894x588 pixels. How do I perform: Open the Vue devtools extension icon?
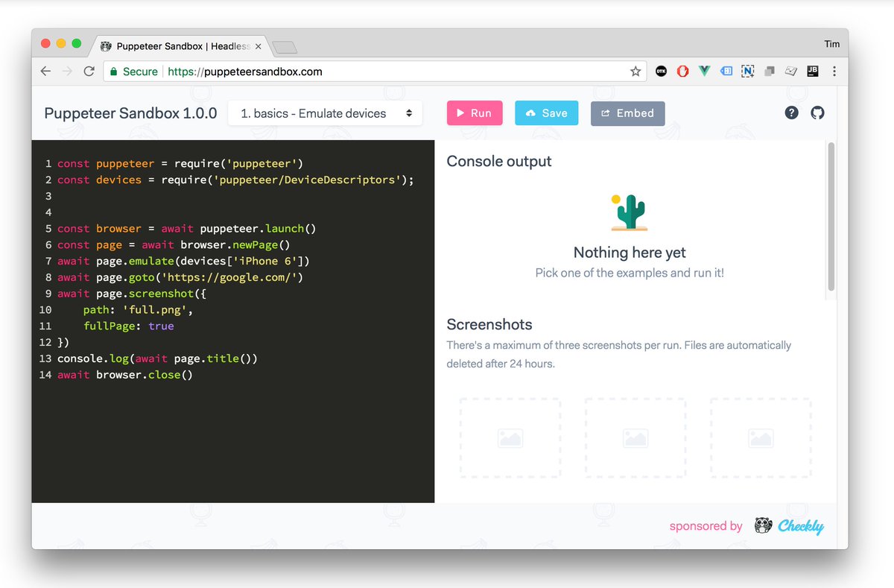(704, 72)
